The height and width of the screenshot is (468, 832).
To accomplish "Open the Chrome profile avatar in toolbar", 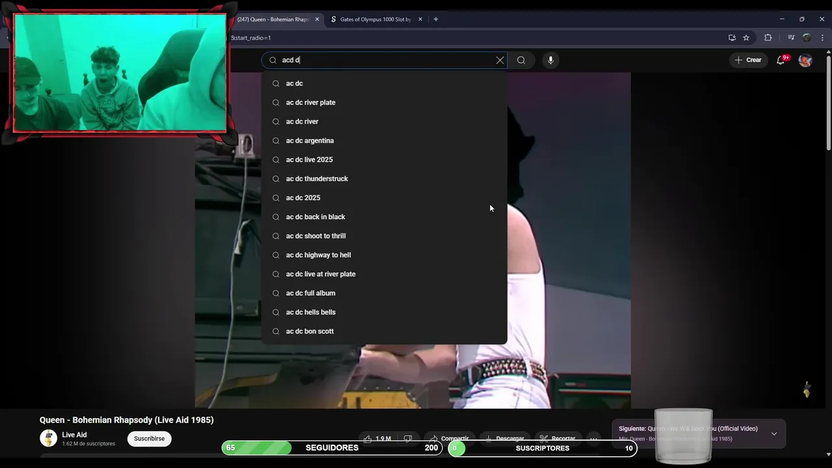I will coord(807,38).
